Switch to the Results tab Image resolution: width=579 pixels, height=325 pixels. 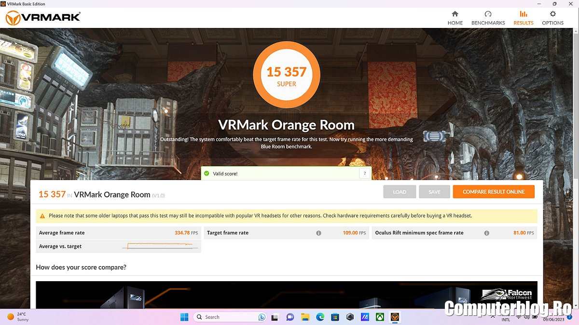coord(523,18)
